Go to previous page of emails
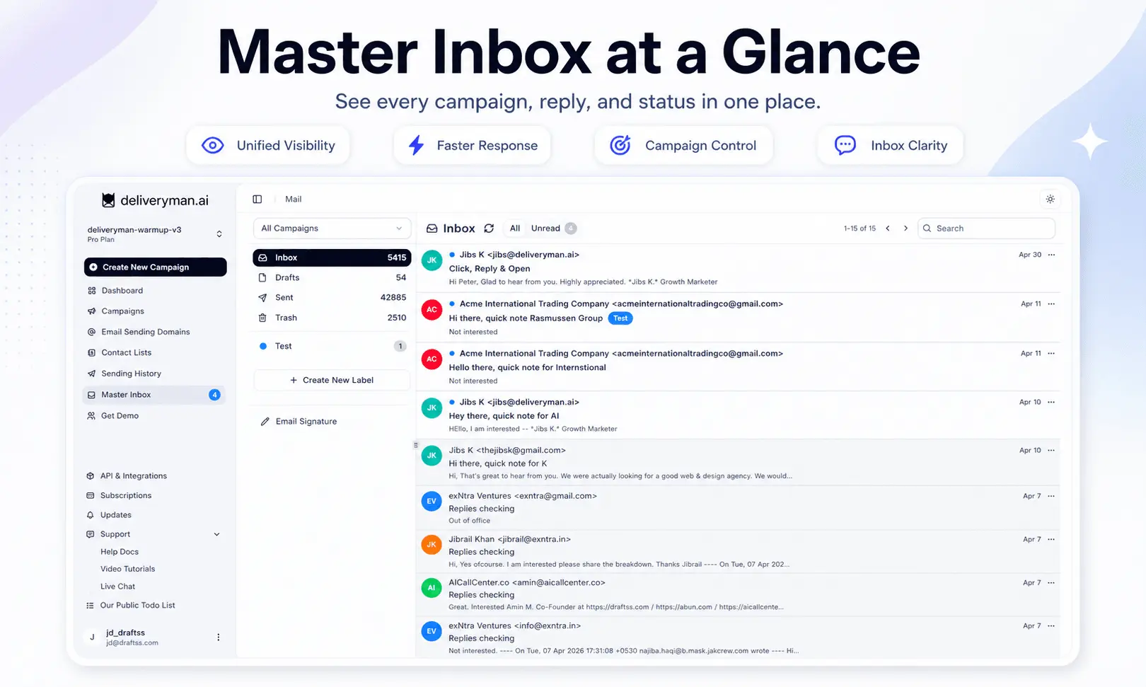Viewport: 1146px width, 687px height. (888, 229)
